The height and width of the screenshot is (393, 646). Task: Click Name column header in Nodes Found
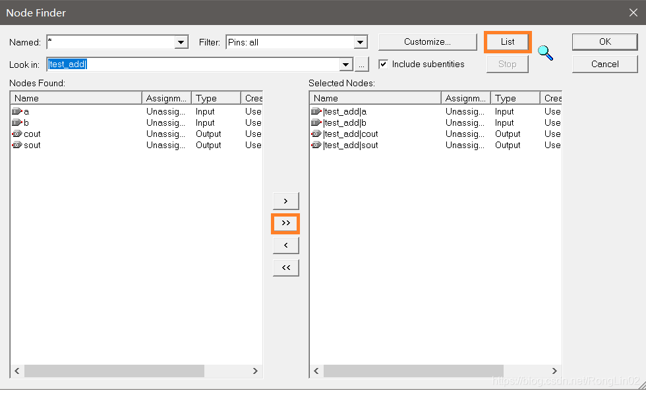(x=76, y=98)
